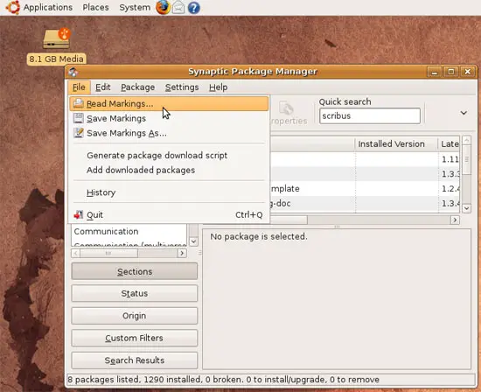Launch Firefox from the top panel

[163, 7]
